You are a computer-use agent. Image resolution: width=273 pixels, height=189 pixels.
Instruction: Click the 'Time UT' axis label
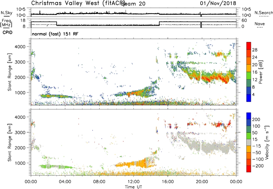click(133, 187)
